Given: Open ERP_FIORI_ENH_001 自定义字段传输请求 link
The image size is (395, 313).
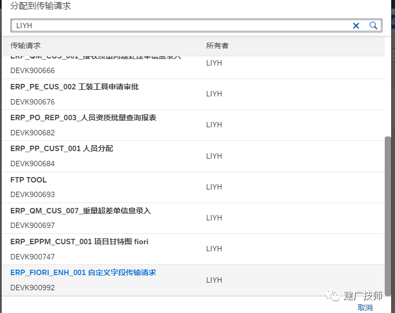Looking at the screenshot, I should 83,273.
